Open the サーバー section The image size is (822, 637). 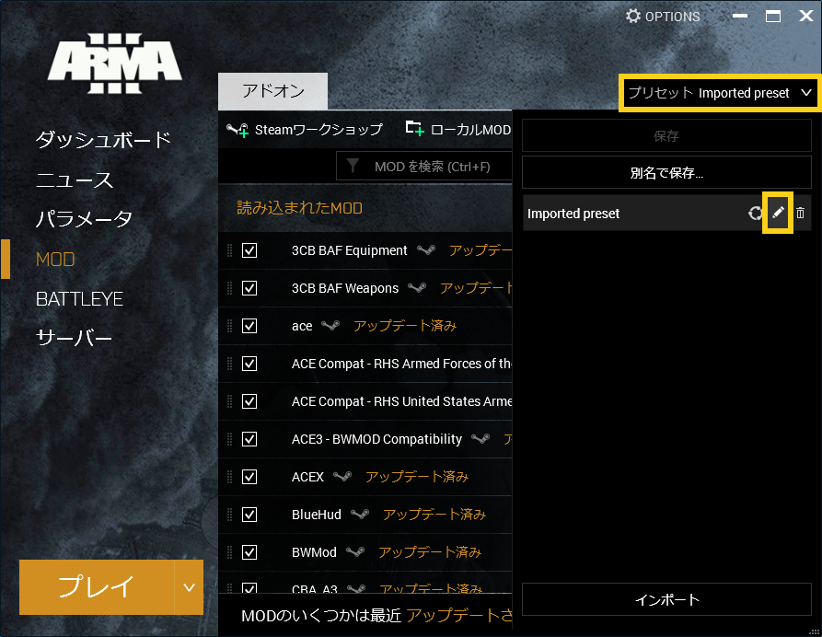pos(74,338)
